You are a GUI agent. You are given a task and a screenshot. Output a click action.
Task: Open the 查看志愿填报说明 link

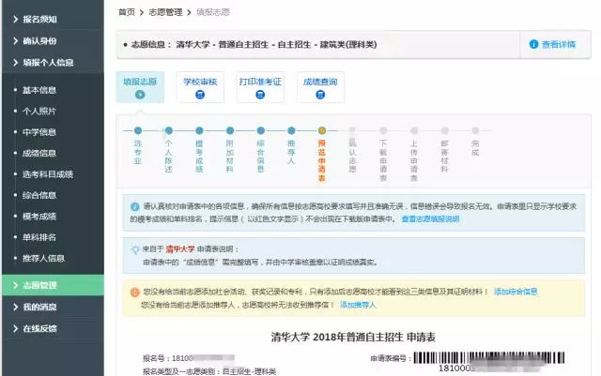click(x=430, y=219)
